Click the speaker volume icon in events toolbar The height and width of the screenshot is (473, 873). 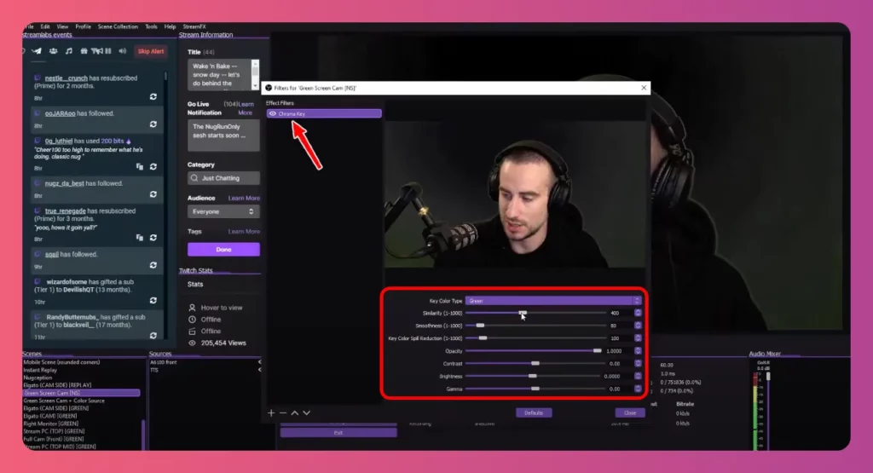[x=122, y=51]
